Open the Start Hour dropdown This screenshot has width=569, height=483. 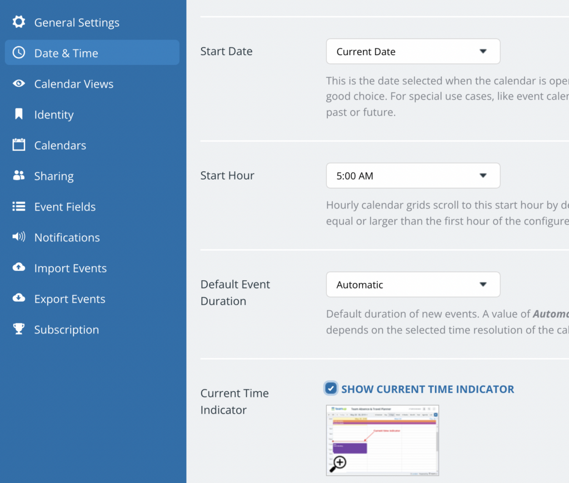coord(413,176)
